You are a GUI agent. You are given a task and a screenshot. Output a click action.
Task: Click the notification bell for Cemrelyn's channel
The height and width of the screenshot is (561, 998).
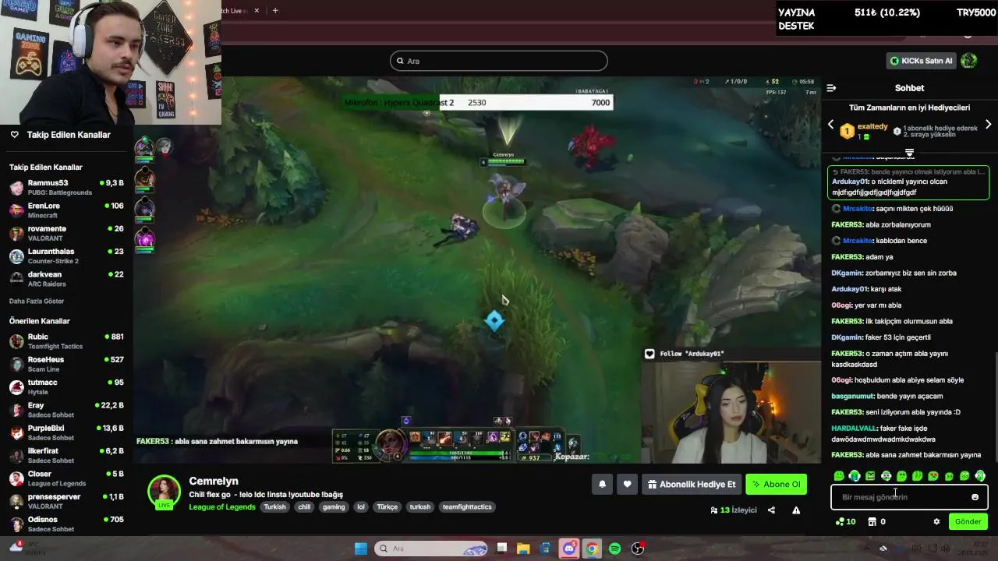(602, 485)
